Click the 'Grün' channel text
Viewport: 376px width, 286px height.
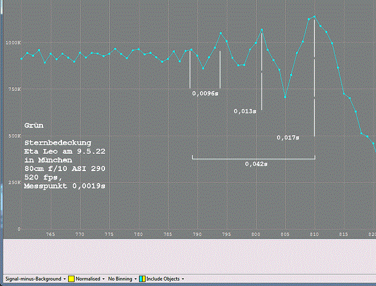[x=34, y=126]
